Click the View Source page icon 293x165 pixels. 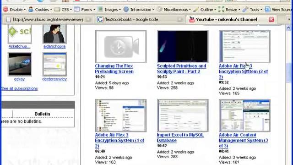point(267,9)
